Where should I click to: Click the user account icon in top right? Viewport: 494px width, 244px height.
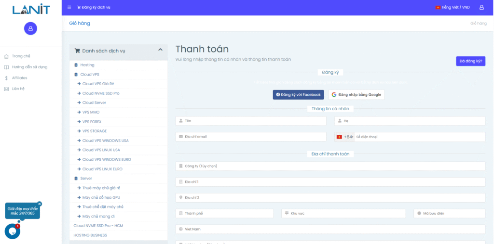point(481,7)
